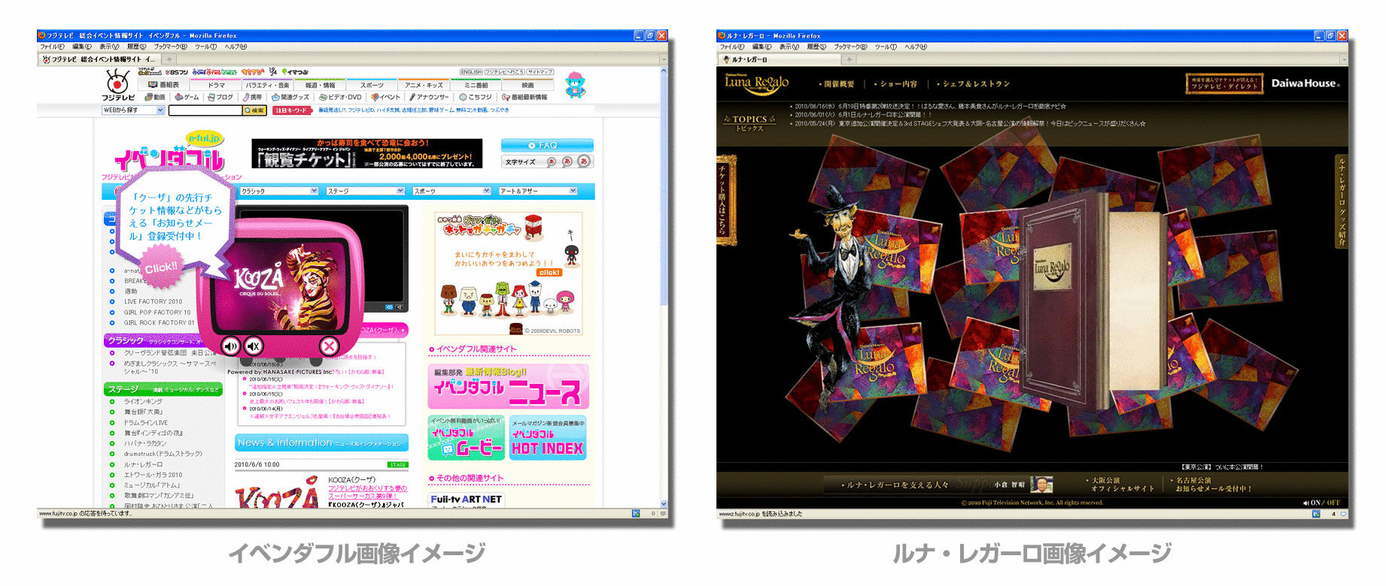Open イベンダフル ニュース blog banner
Viewport: 1386px width, 586px height.
coord(508,387)
